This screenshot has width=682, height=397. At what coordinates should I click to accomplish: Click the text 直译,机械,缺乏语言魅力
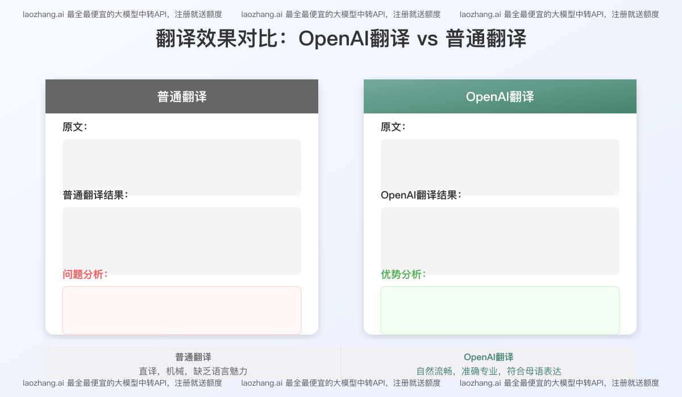pos(193,371)
